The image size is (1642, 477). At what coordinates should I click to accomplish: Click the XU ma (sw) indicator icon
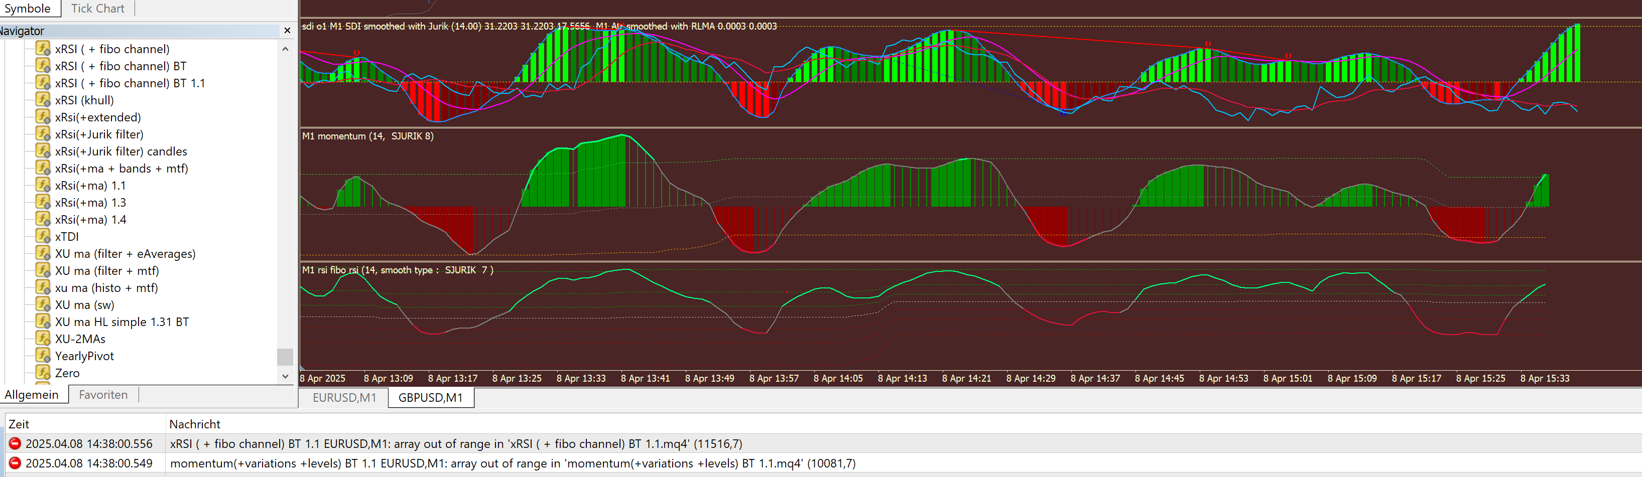[x=43, y=304]
